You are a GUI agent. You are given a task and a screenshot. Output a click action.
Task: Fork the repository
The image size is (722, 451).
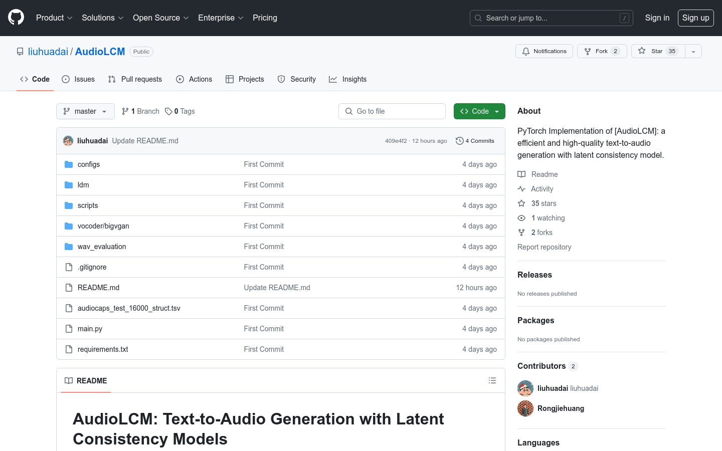point(602,51)
